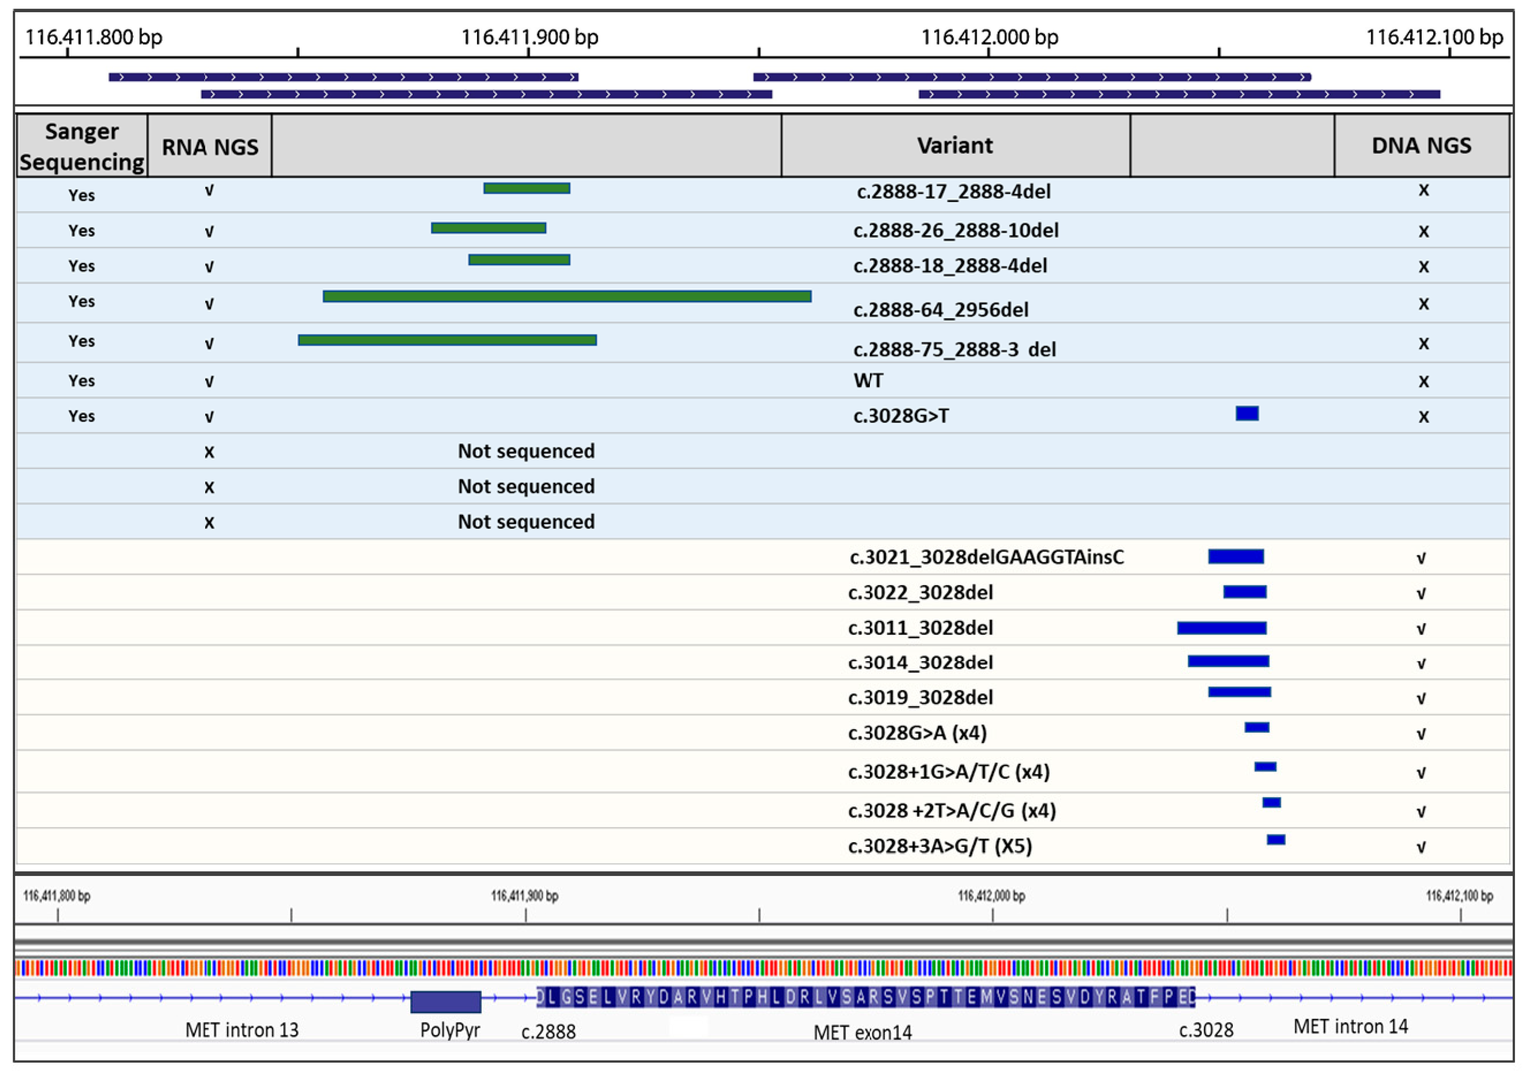This screenshot has height=1076, width=1524.
Task: Select the topmost left dark blue amplicon bar
Action: pyautogui.click(x=343, y=77)
